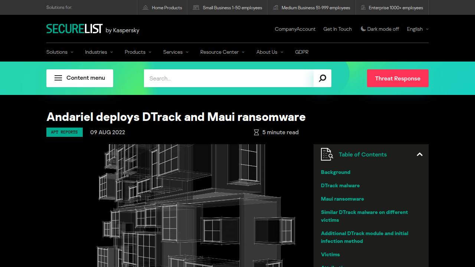The image size is (475, 267).
Task: Click the hourglass read-time icon
Action: 256,132
